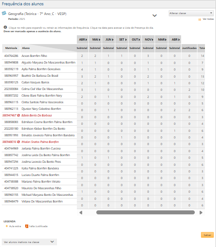Select inactive student Ithalon Snatos Palma Bomfim
Screen dimensions: 216x247
[40, 142]
